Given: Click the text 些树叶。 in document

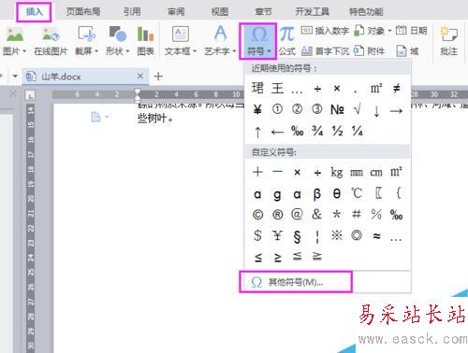Looking at the screenshot, I should coord(155,119).
